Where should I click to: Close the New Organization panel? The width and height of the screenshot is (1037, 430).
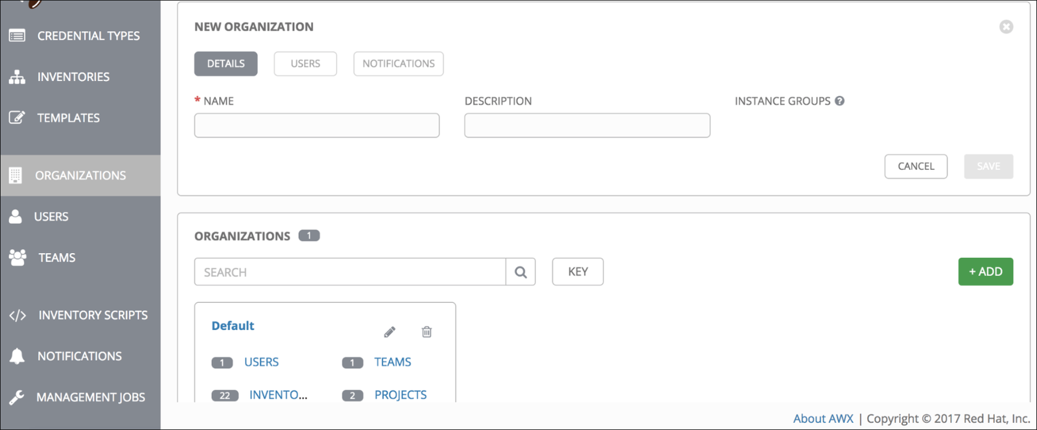[x=1006, y=27]
